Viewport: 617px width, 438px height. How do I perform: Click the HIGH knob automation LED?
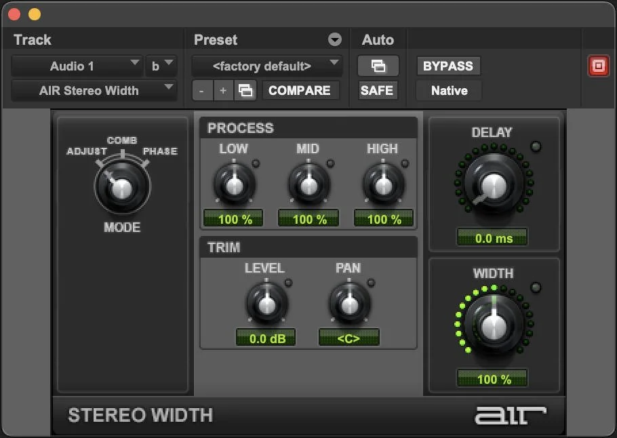pyautogui.click(x=405, y=163)
